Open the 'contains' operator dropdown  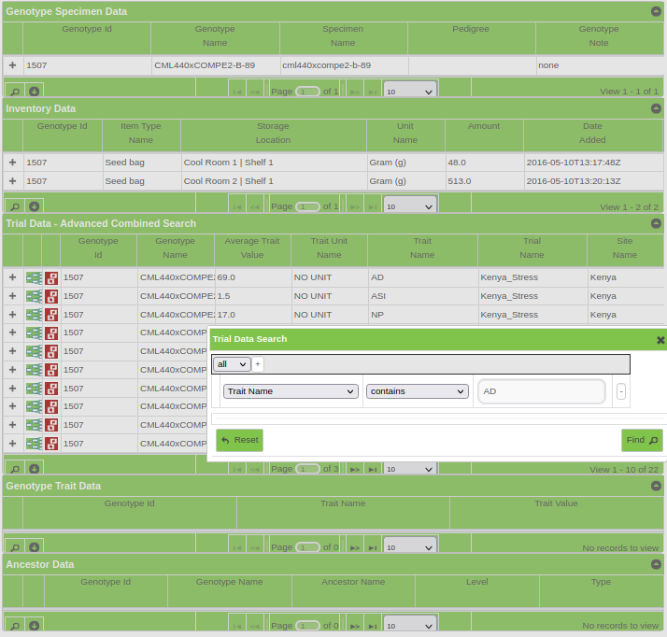point(417,391)
